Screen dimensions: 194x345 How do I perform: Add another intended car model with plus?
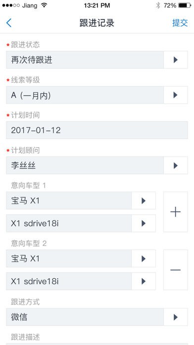tap(176, 212)
